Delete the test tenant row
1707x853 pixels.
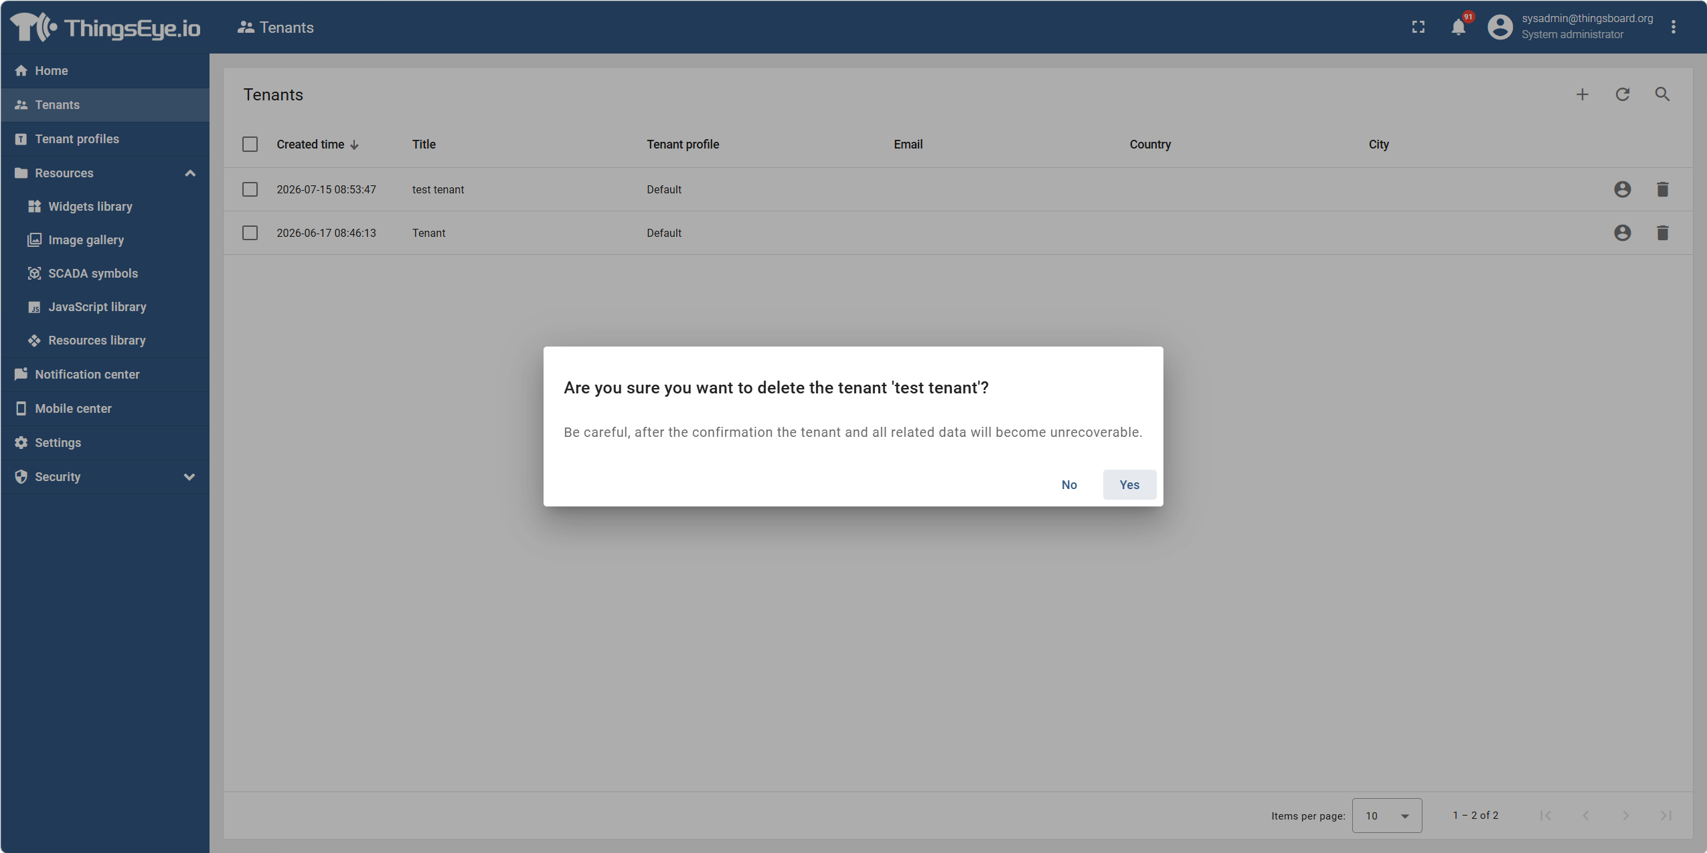[1663, 189]
